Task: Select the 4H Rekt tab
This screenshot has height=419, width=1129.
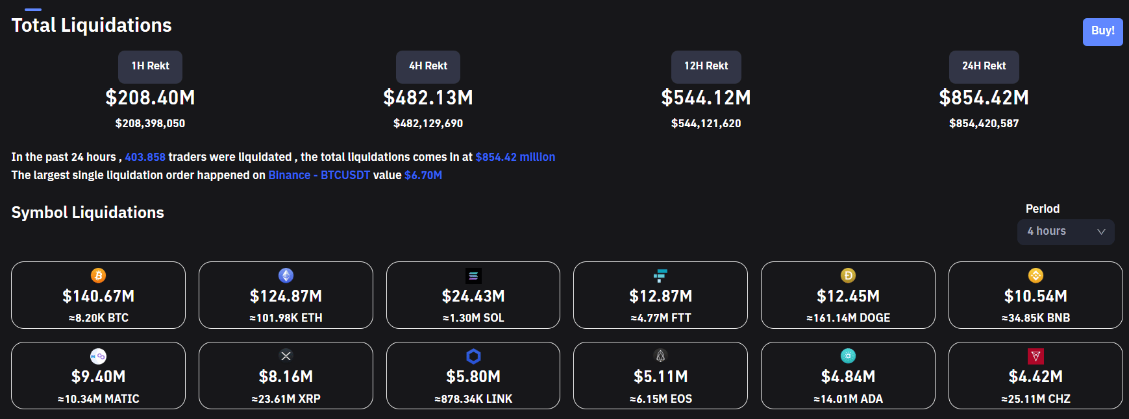Action: [x=428, y=66]
